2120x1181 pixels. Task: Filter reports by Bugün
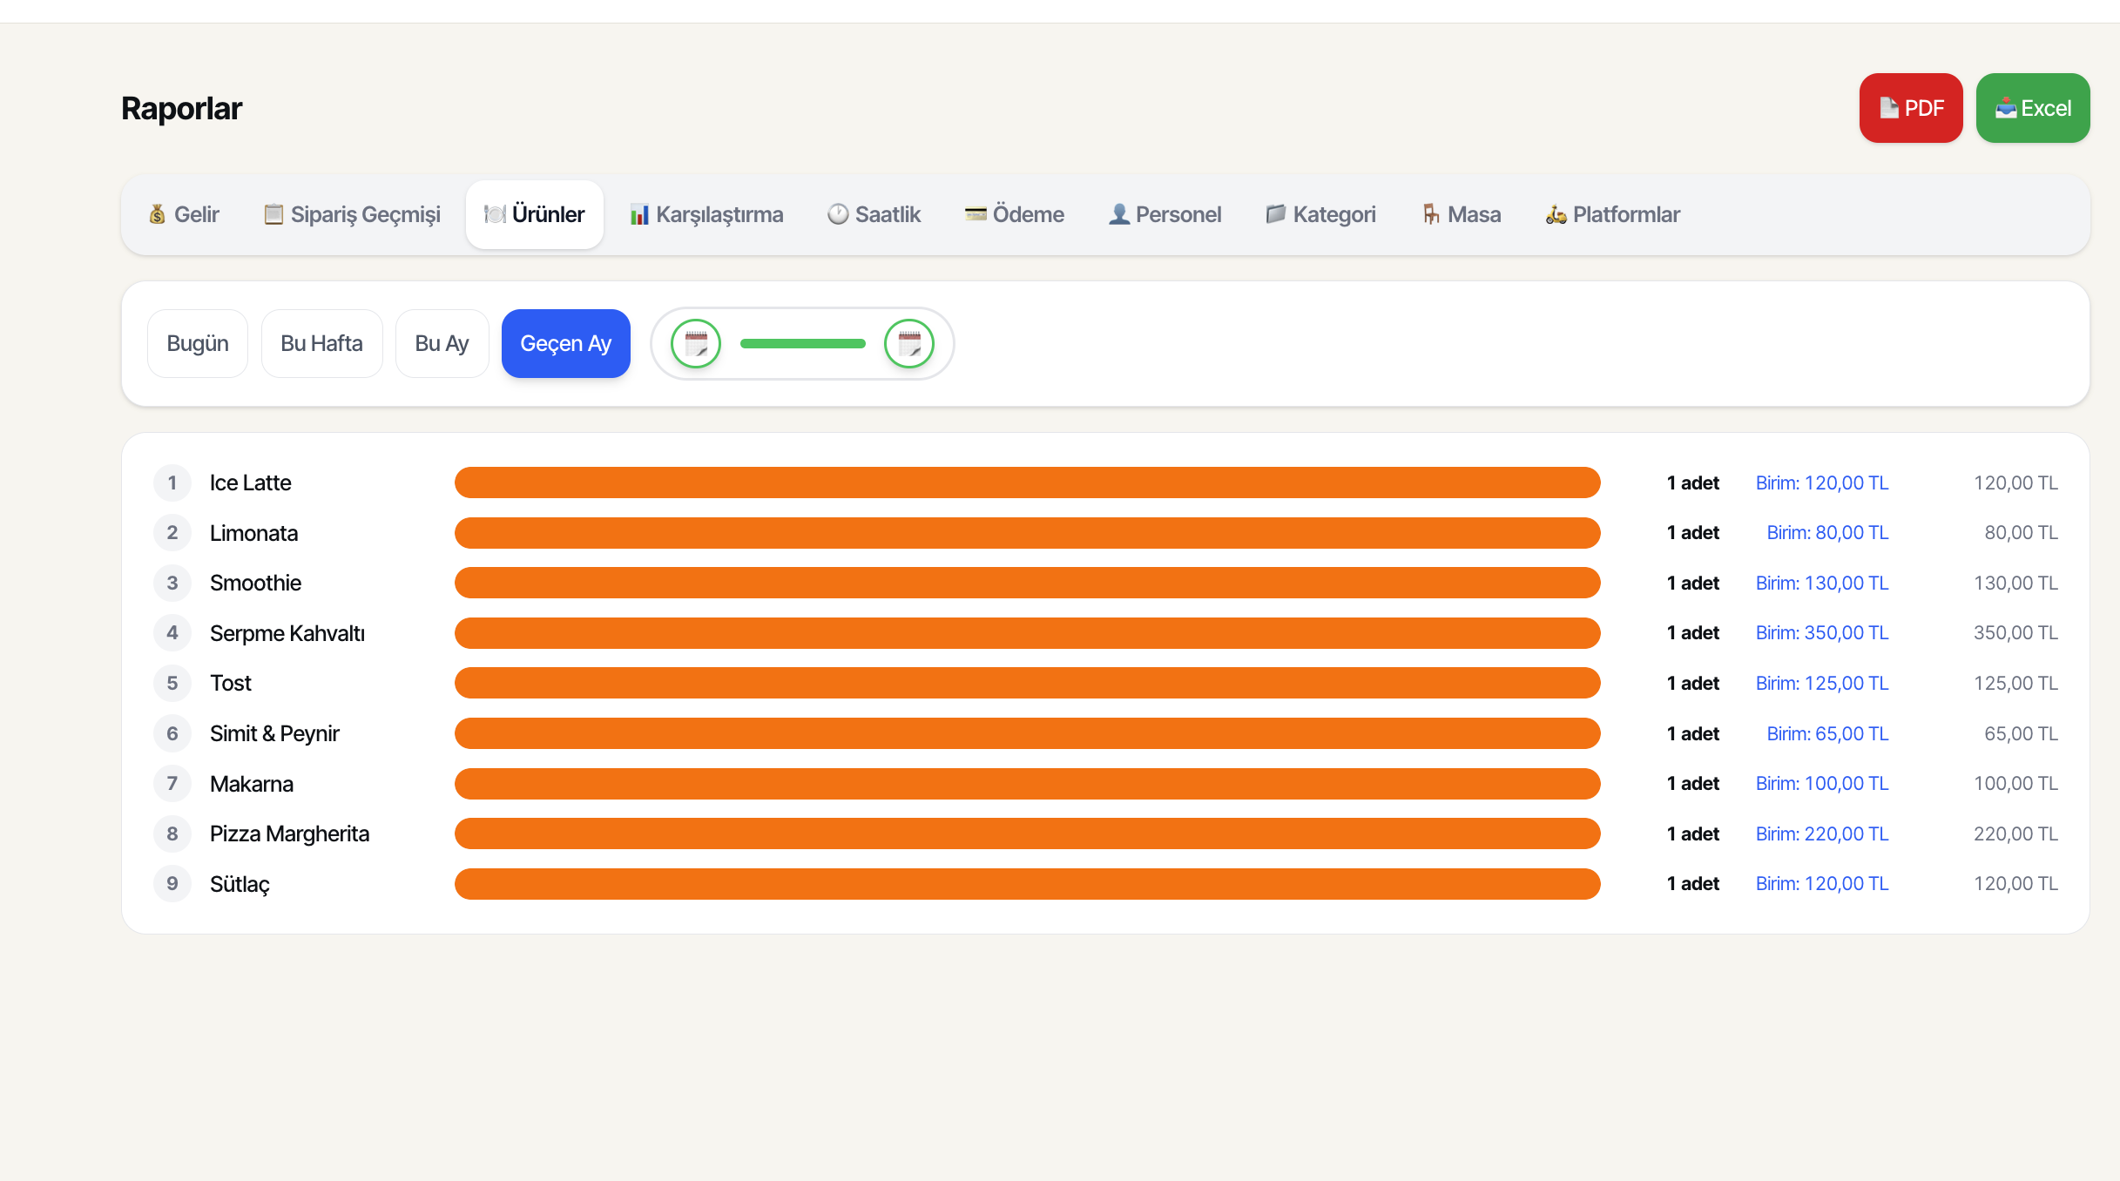coord(198,343)
